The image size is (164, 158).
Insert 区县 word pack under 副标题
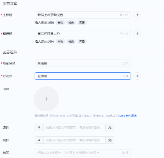tap(82, 41)
